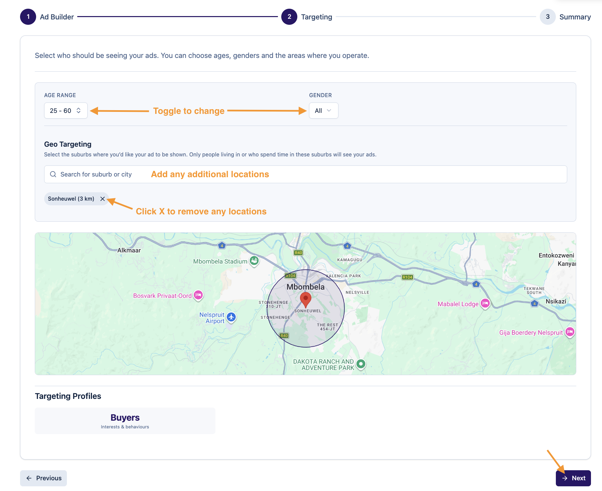
Task: Select the Buyers targeting profile card
Action: (125, 421)
